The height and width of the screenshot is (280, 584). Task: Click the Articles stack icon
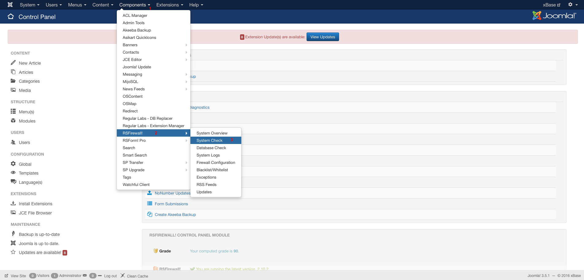13,72
